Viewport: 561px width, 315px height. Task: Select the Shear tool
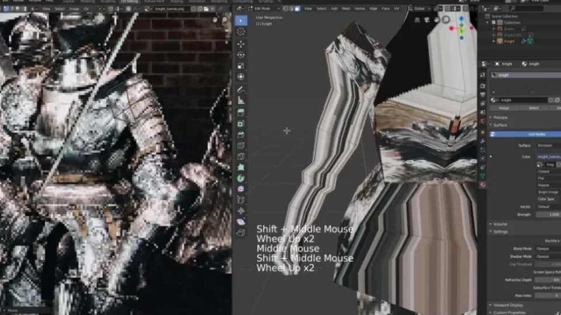tap(241, 222)
